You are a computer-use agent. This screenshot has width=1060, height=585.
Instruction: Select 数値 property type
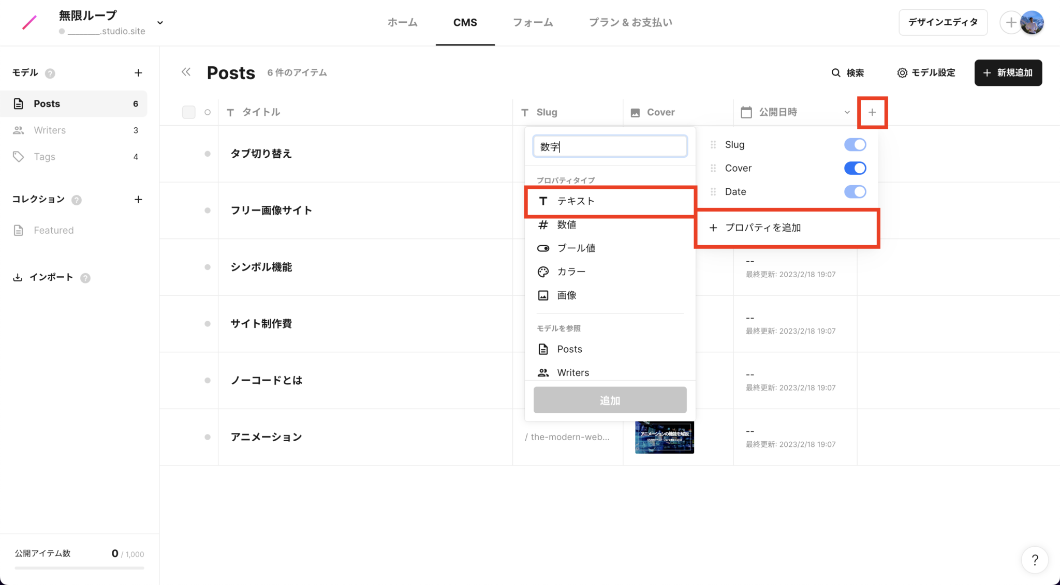coord(566,224)
